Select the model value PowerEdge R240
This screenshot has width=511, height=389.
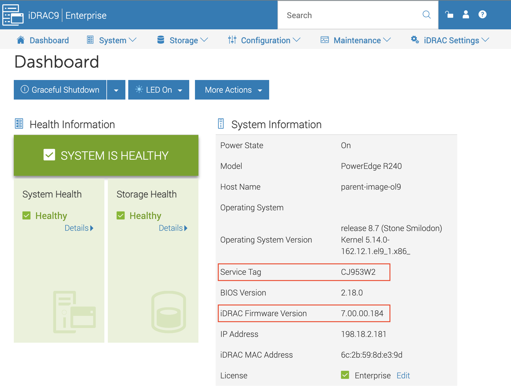tap(372, 166)
